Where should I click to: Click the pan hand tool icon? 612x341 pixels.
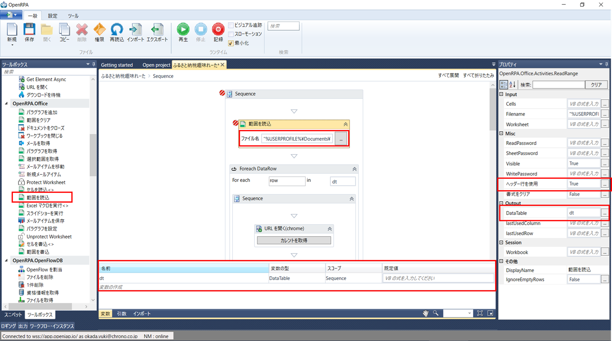pos(425,313)
